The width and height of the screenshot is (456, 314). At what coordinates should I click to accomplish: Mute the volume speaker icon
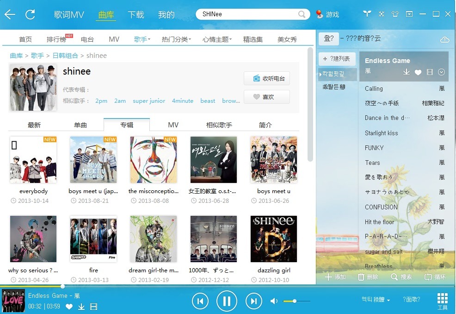point(274,301)
